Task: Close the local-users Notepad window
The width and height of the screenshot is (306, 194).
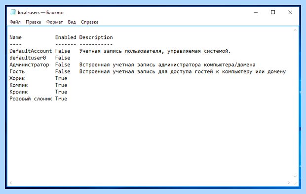Action: pyautogui.click(x=290, y=12)
